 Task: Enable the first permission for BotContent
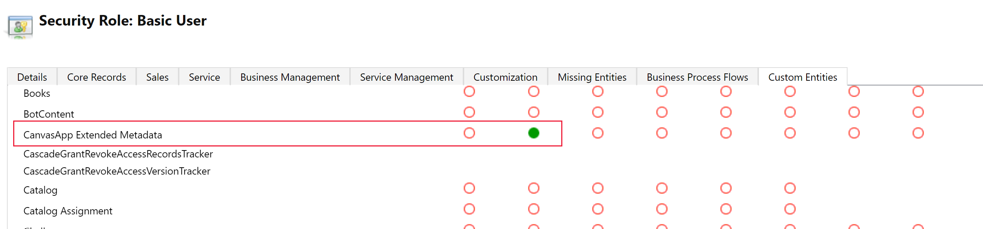tap(469, 112)
